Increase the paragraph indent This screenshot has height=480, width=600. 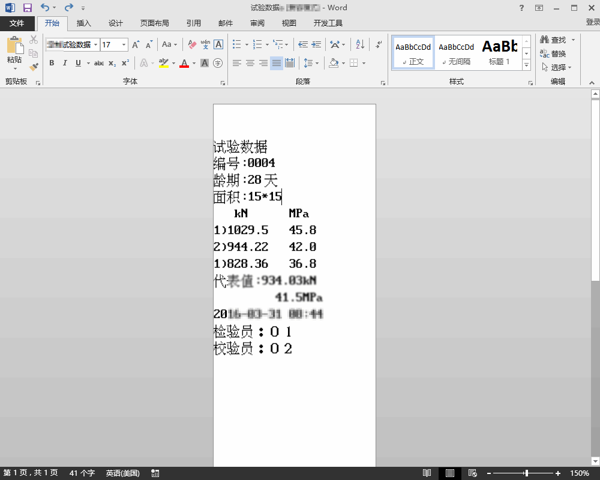pos(316,45)
